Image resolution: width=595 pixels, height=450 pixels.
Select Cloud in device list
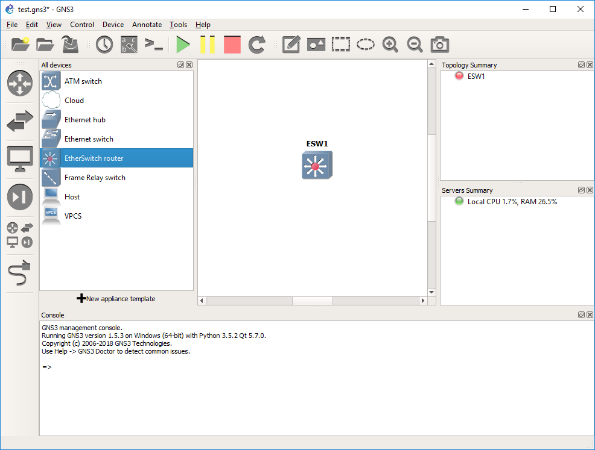coord(116,101)
